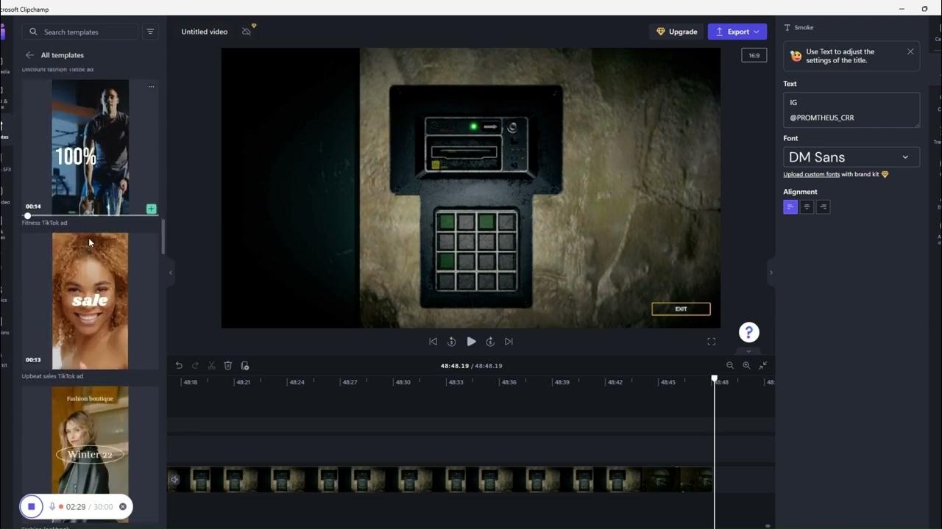Enter fullscreen preview

pos(711,342)
